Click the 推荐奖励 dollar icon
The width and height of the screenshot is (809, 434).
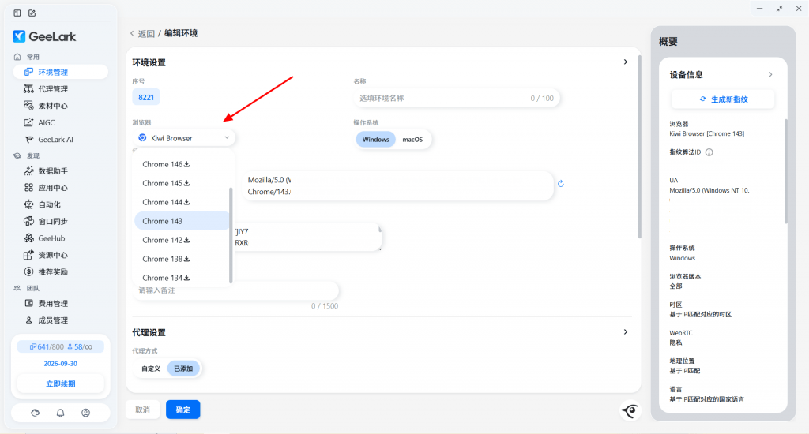pos(29,271)
